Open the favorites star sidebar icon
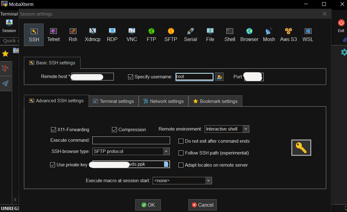 [5, 53]
